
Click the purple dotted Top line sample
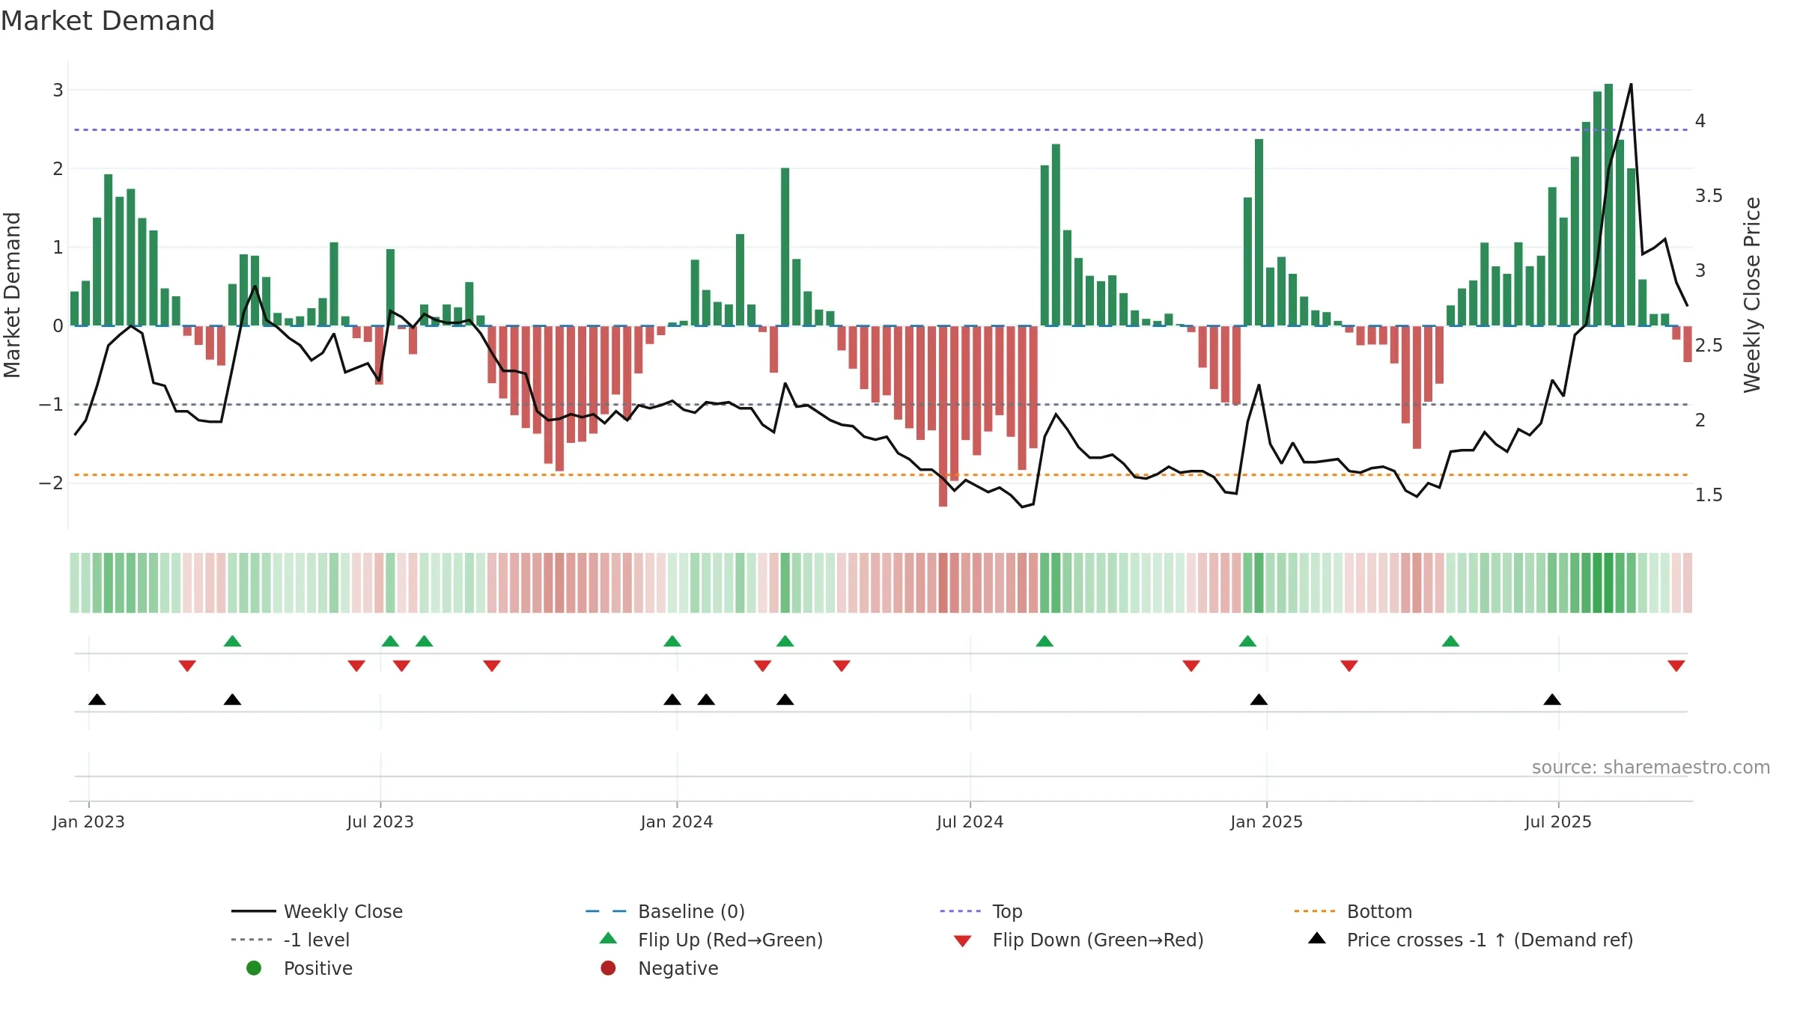point(961,911)
